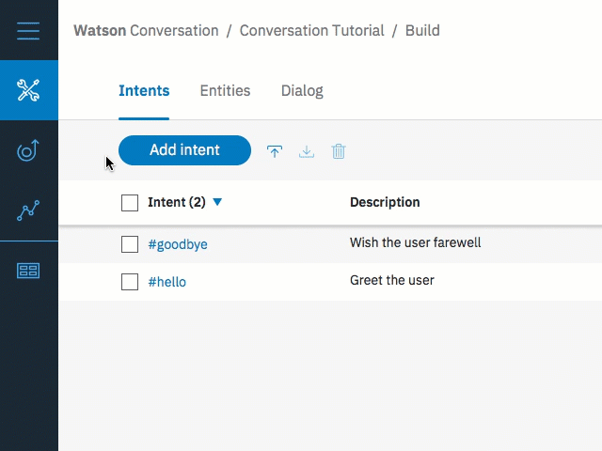Image resolution: width=602 pixels, height=451 pixels.
Task: Switch to the Dialog tab
Action: pos(302,91)
